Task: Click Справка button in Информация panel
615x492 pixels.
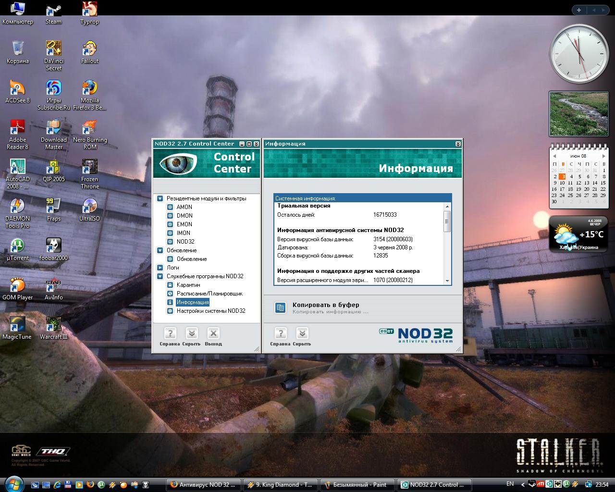Action: (280, 337)
